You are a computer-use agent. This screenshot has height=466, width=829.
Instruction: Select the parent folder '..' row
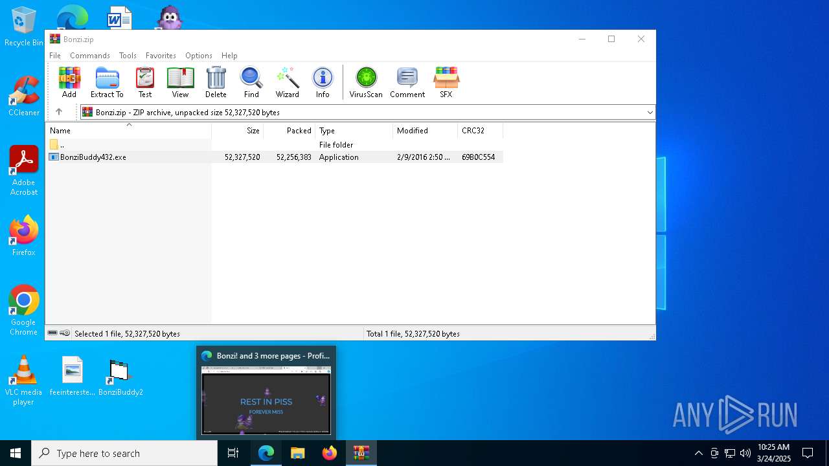pos(275,145)
